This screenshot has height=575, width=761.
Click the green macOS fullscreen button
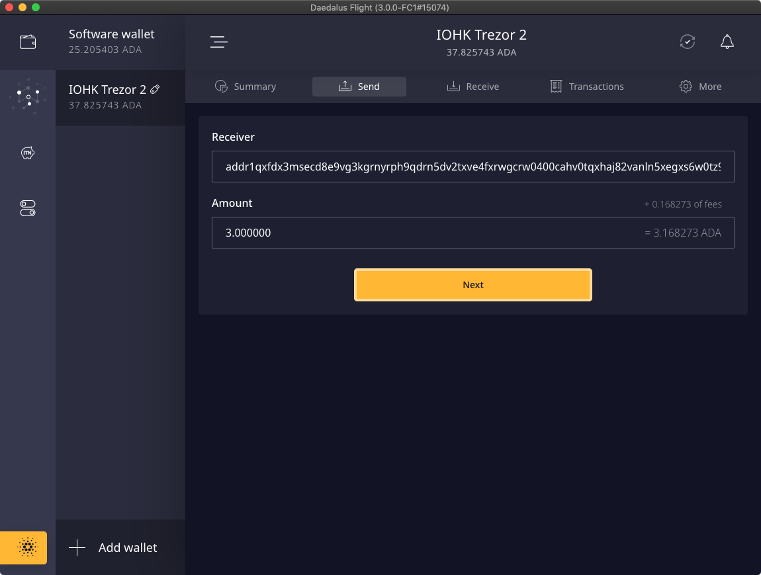point(36,7)
